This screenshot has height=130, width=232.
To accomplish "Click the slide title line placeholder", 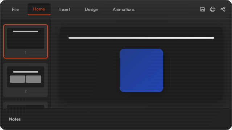I will click(x=141, y=38).
